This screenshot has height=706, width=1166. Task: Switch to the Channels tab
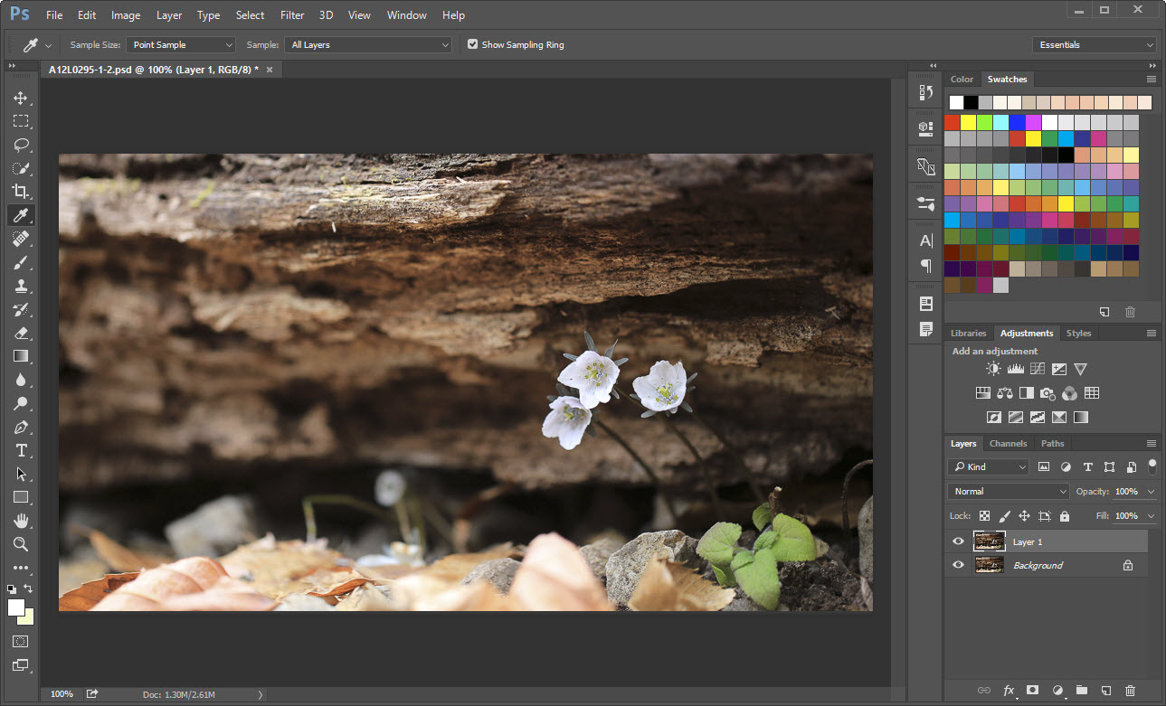click(x=1008, y=443)
